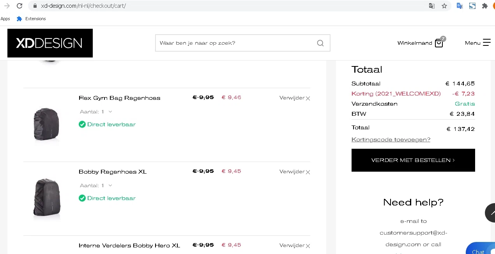This screenshot has width=495, height=254.
Task: Click the Menu label in header
Action: (x=472, y=43)
